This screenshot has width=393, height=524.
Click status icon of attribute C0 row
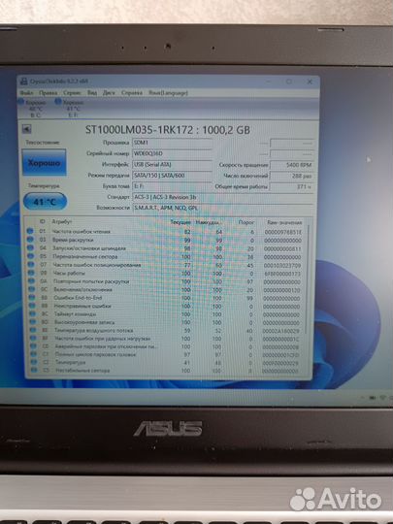[x=33, y=345]
